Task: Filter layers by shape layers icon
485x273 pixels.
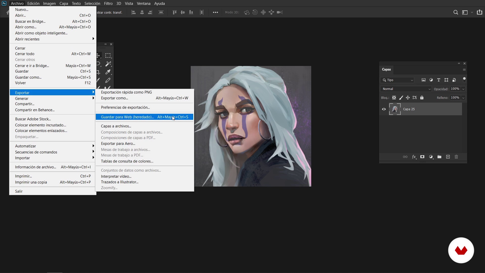Action: point(446,80)
